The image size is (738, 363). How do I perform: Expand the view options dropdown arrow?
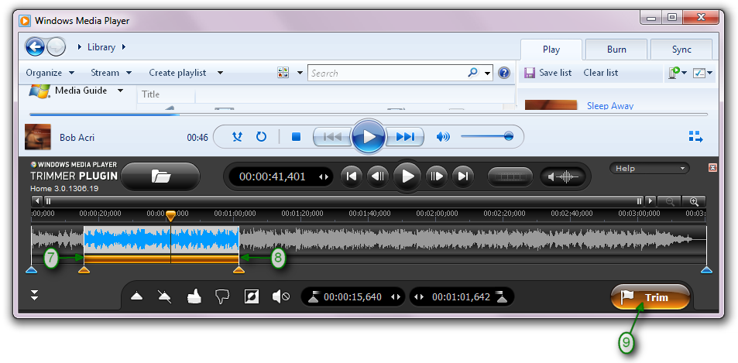point(300,73)
